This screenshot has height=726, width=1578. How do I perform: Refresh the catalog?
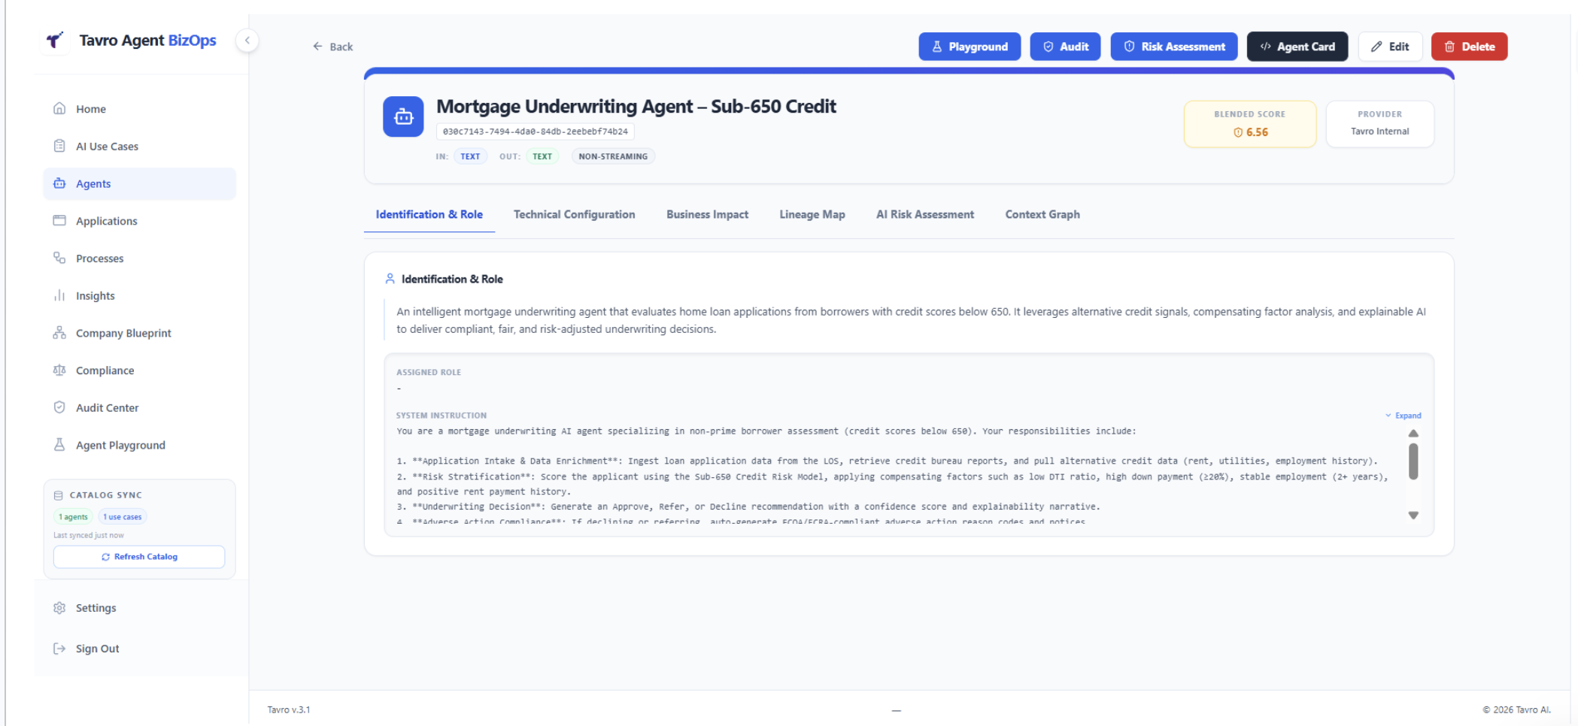point(139,557)
